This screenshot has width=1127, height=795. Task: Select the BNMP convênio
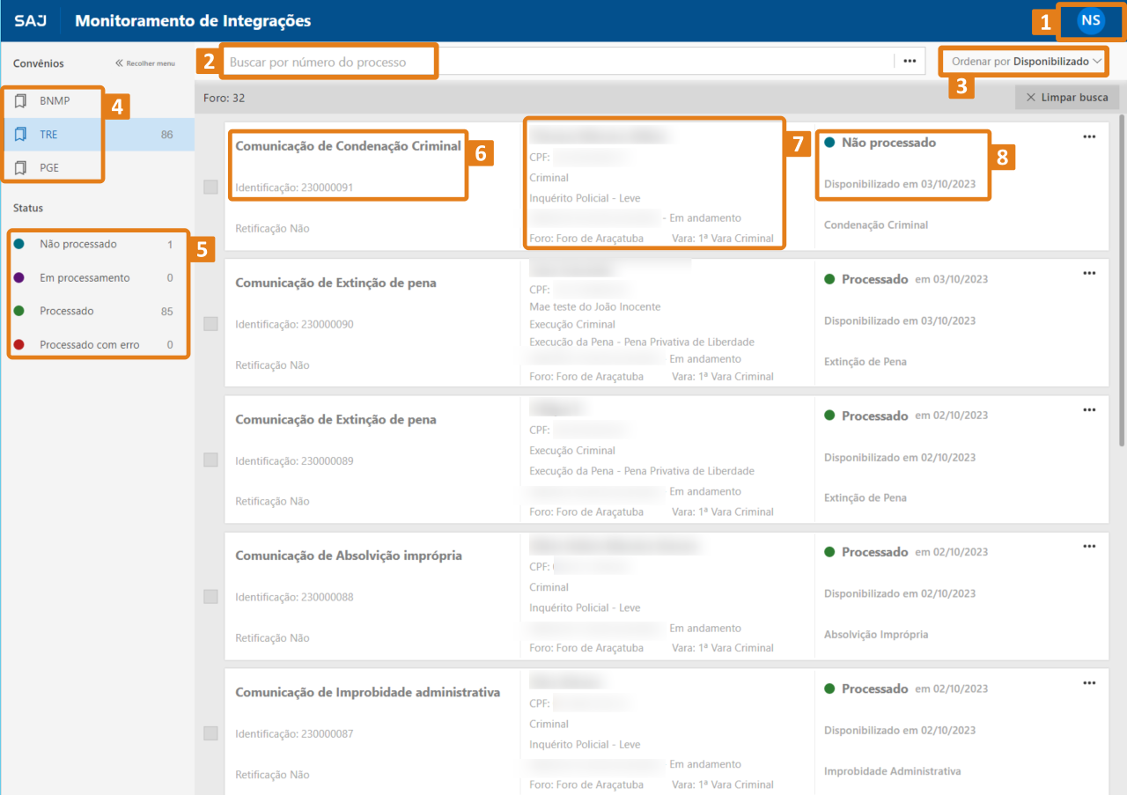click(97, 100)
